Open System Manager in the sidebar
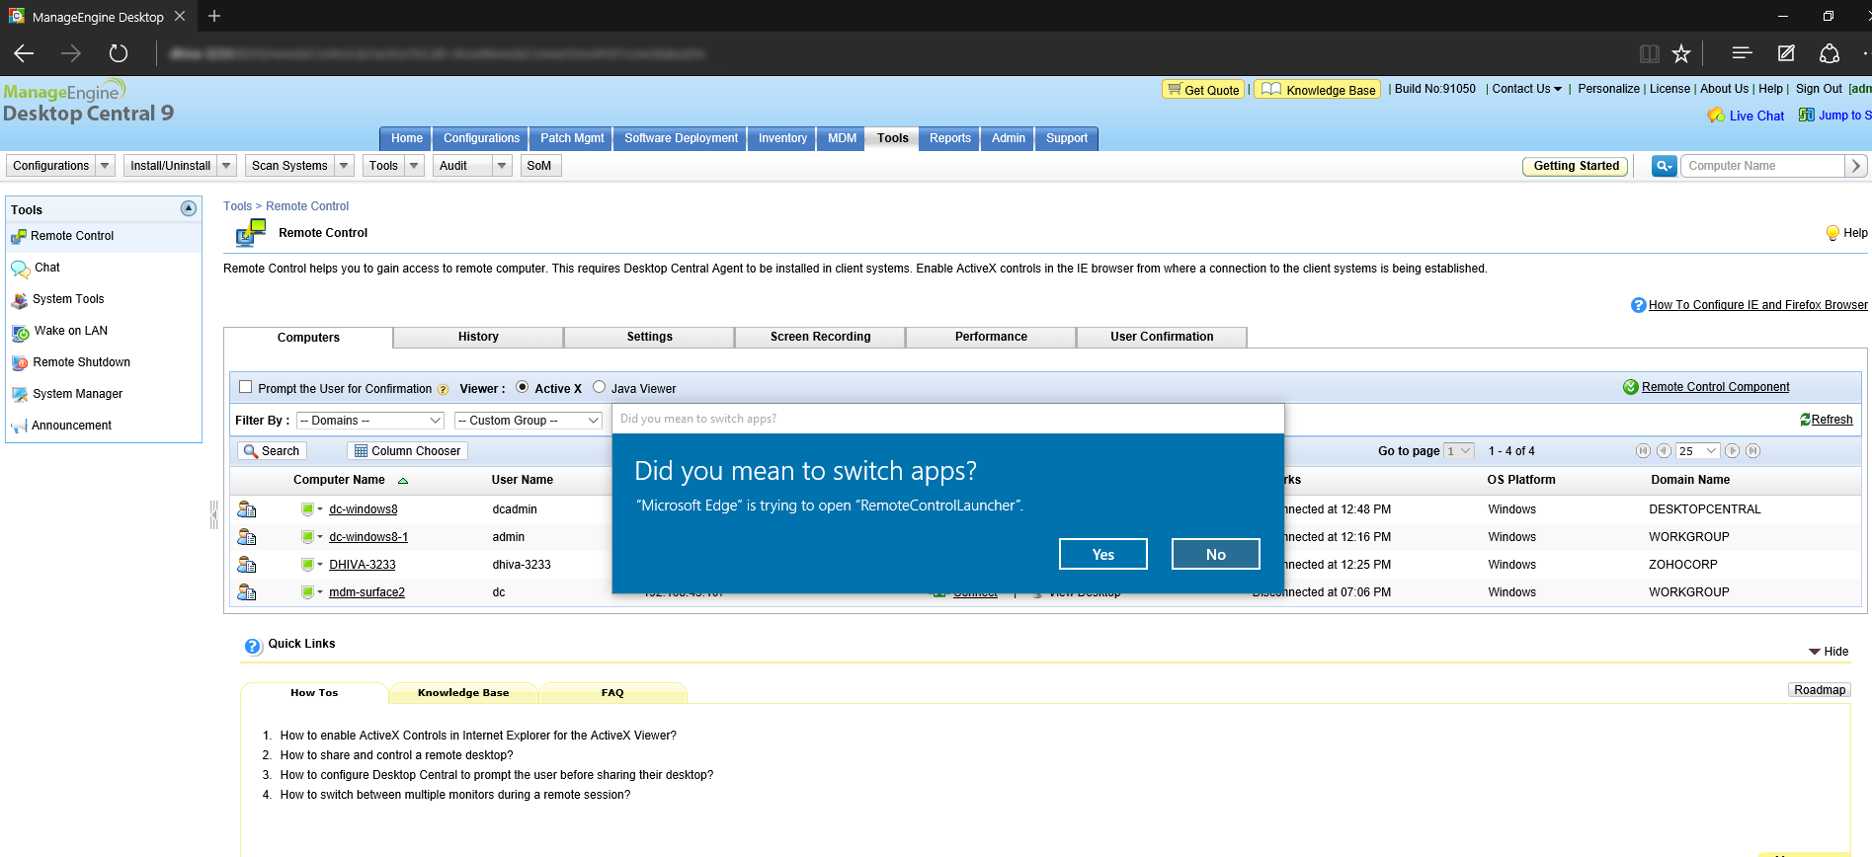Viewport: 1872px width, 857px height. tap(78, 394)
